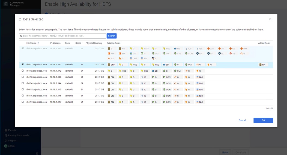Click the OM role badge on rhel11 row
This screenshot has width=287, height=155.
pyautogui.click(x=188, y=65)
